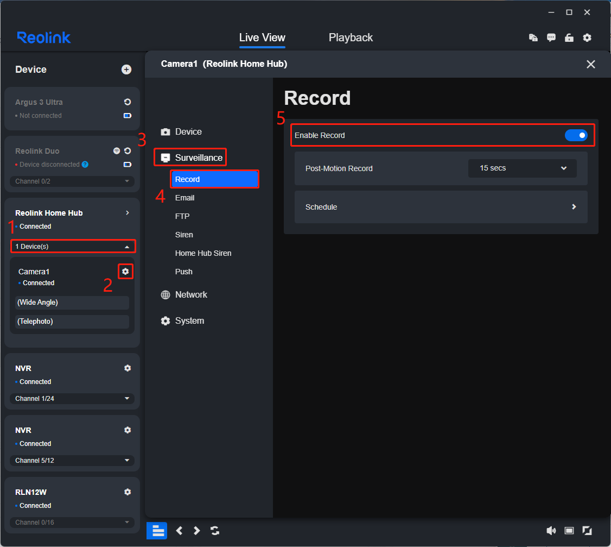Screen dimensions: 611x547
Task: Toggle Enable Record off
Action: pyautogui.click(x=577, y=135)
